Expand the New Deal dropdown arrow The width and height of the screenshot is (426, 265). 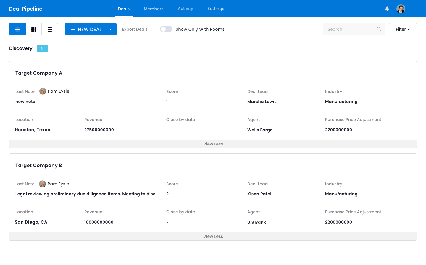pos(111,29)
